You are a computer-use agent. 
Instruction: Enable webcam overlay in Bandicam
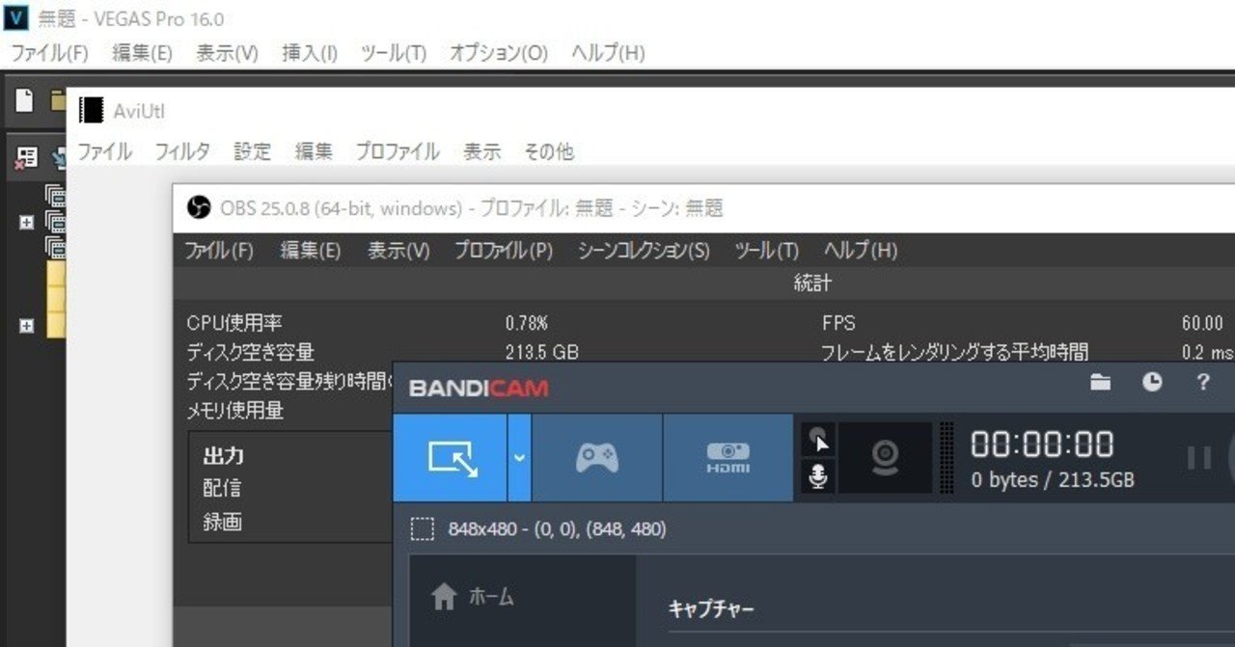click(885, 458)
